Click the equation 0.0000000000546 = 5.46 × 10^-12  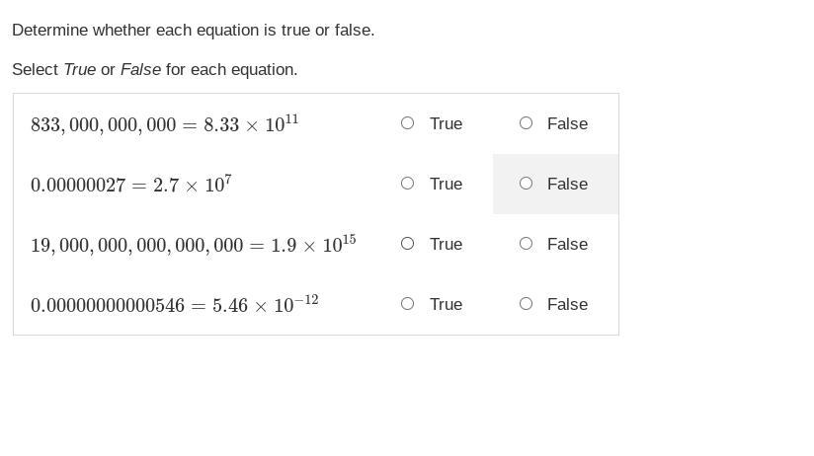175,305
